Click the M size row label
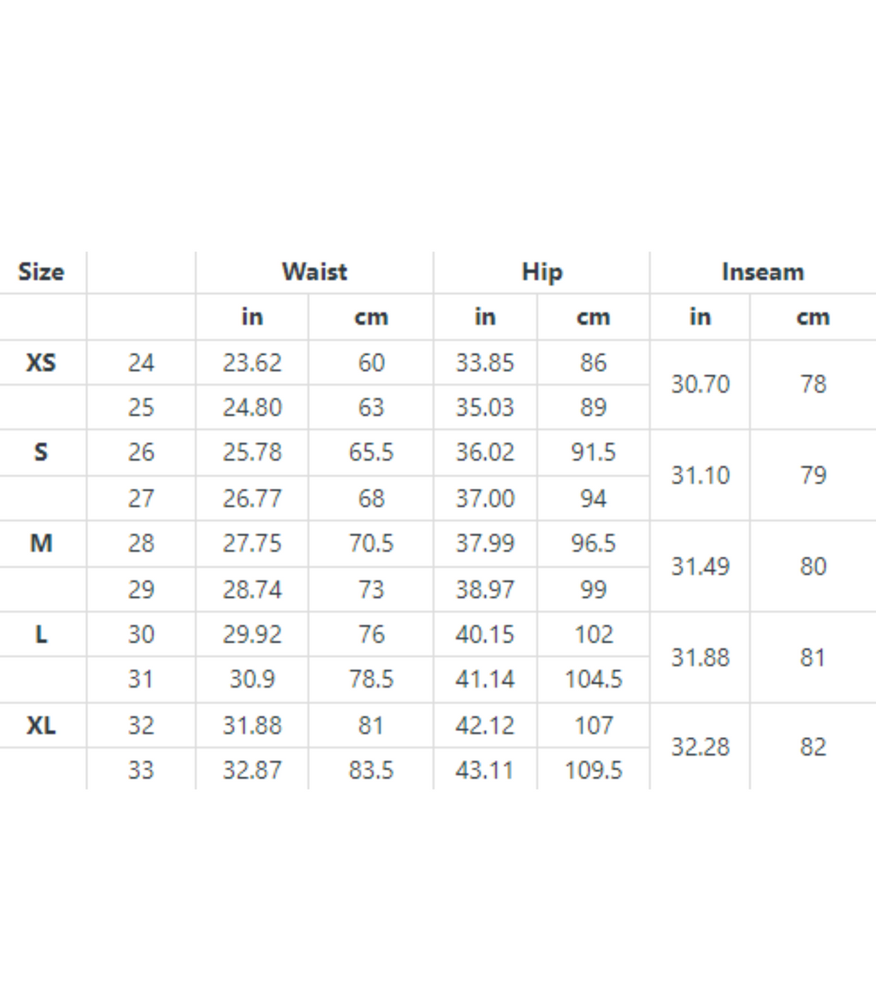The height and width of the screenshot is (985, 876). (x=41, y=543)
